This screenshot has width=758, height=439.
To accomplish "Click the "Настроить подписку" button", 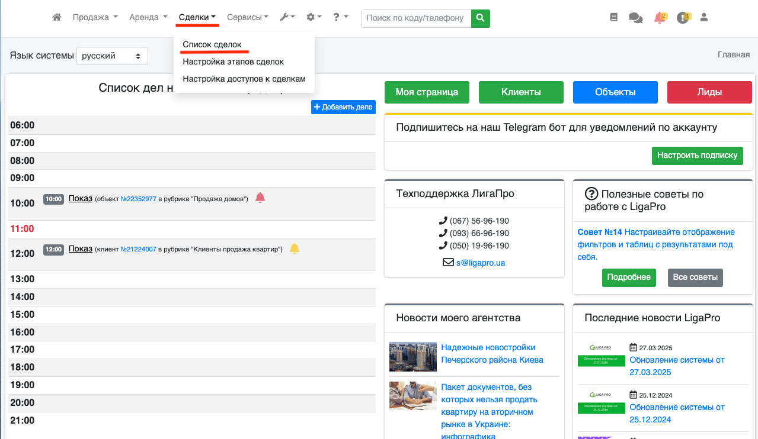I will [696, 156].
